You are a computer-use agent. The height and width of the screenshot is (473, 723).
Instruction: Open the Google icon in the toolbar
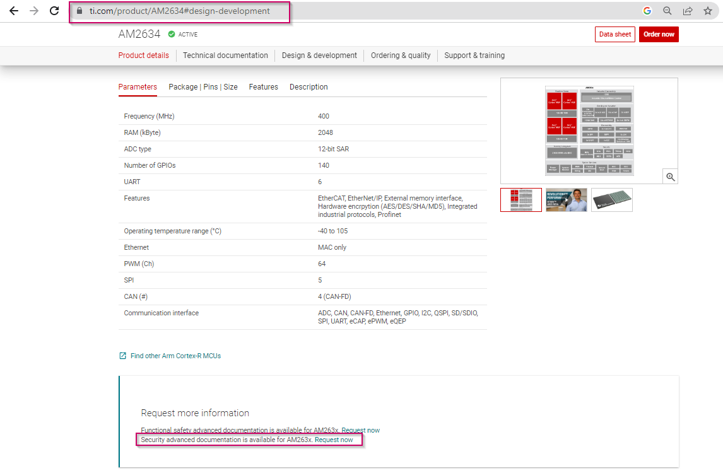(647, 11)
